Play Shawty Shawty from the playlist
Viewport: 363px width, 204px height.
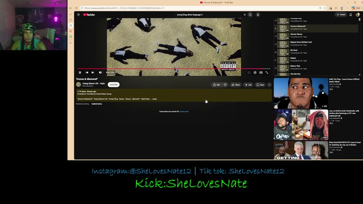point(316,36)
